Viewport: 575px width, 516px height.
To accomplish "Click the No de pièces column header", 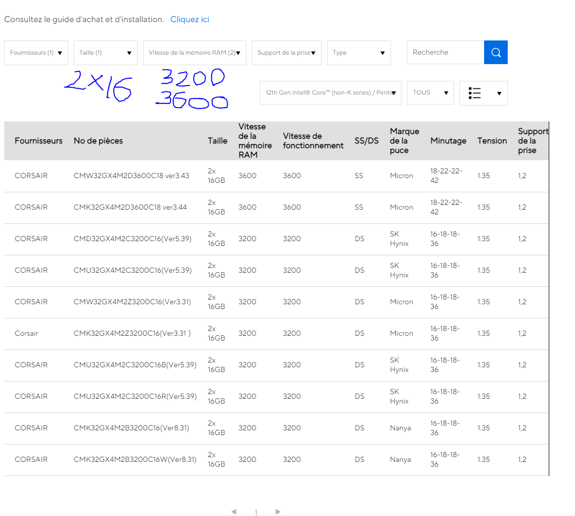I will [98, 141].
